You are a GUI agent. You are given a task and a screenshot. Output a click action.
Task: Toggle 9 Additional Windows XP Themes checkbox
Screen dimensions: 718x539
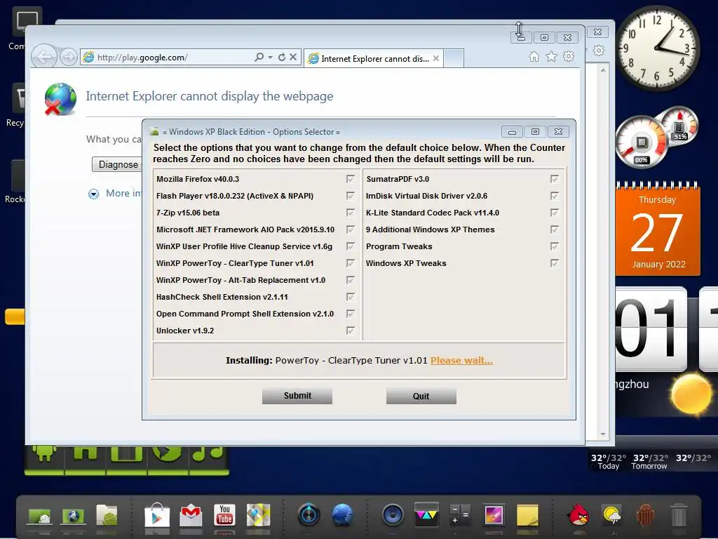[554, 229]
